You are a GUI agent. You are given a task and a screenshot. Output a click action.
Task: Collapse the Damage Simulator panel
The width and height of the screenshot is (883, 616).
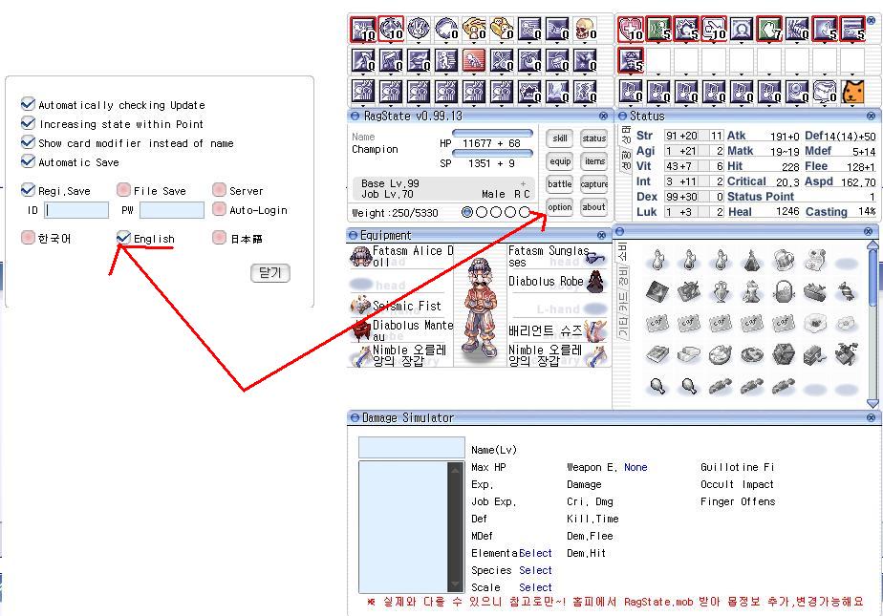355,417
